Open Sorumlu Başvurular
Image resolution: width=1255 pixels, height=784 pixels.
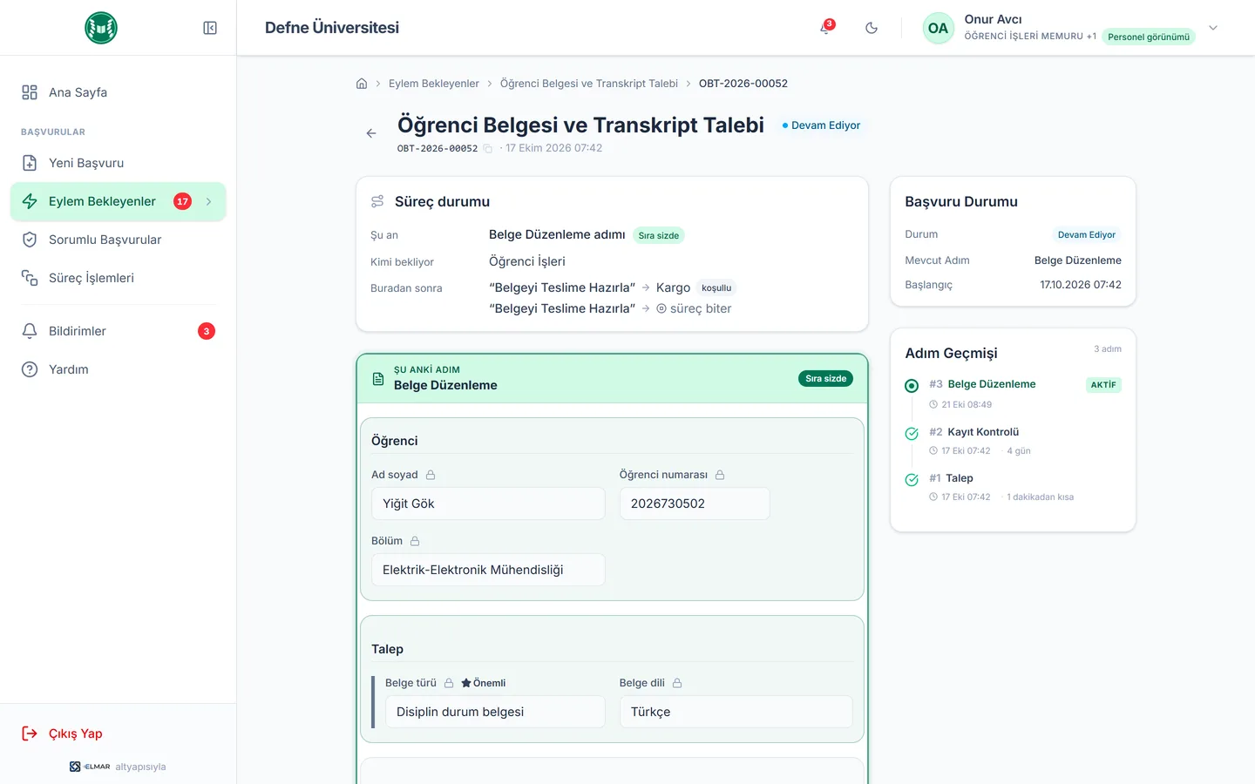point(119,240)
